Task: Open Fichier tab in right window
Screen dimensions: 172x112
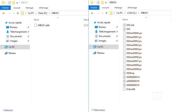Action: point(94,8)
